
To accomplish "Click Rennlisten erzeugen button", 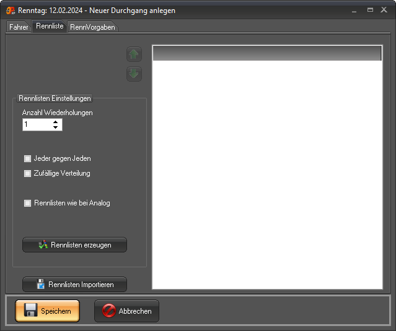I will coord(74,245).
